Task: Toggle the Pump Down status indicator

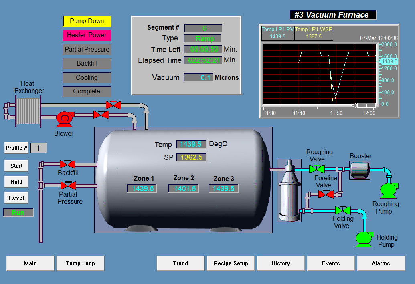Action: pos(87,21)
